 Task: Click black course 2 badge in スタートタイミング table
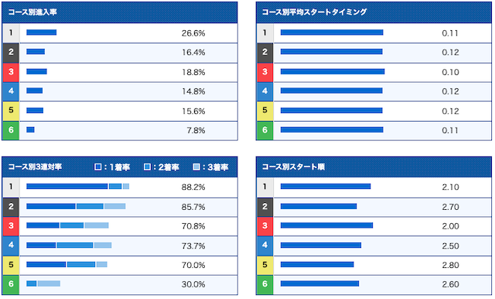[265, 53]
